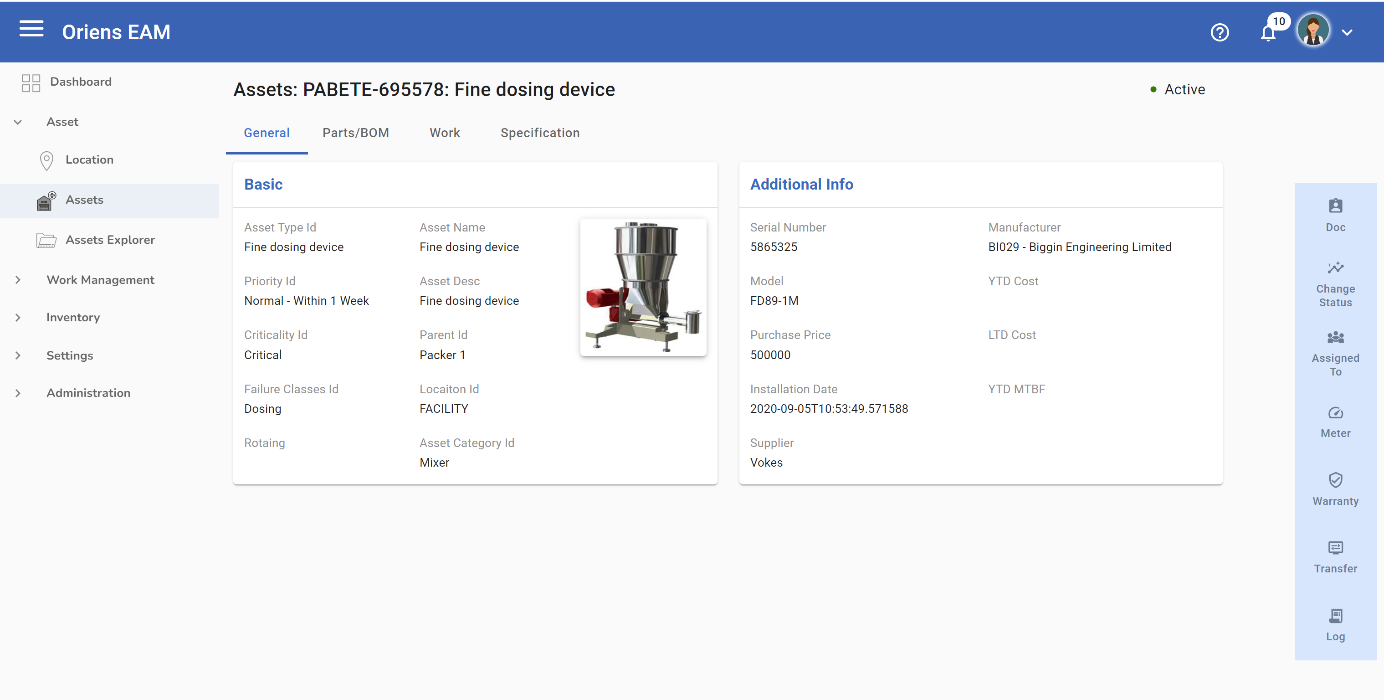Viewport: 1384px width, 700px height.
Task: Open the notifications bell
Action: pos(1268,32)
